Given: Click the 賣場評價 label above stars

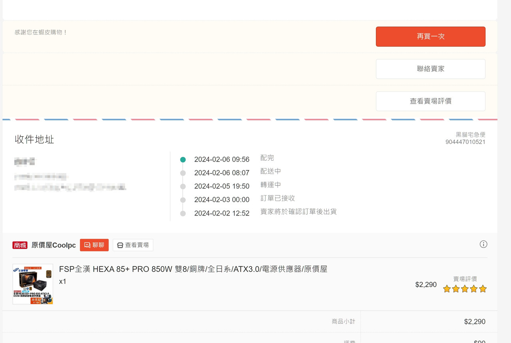Looking at the screenshot, I should pos(465,279).
